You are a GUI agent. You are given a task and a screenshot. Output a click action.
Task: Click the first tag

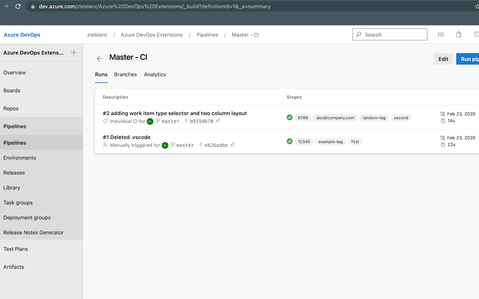[x=355, y=142]
